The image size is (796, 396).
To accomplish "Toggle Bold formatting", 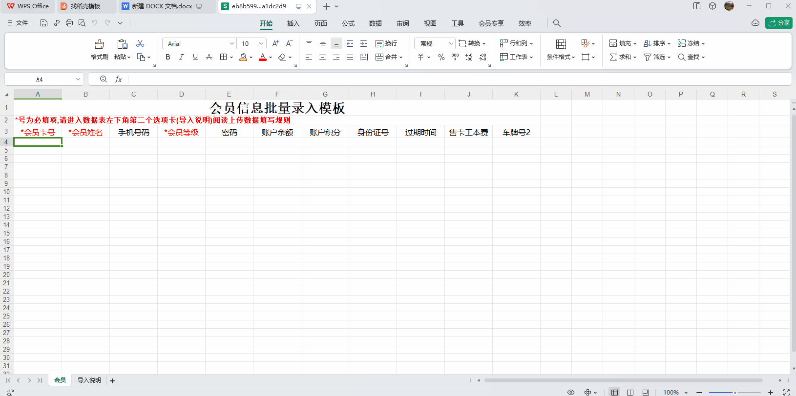I will pyautogui.click(x=168, y=57).
